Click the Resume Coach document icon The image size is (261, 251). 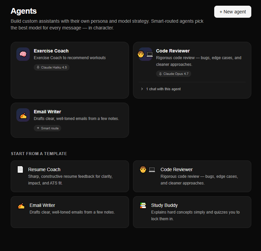pos(20,169)
